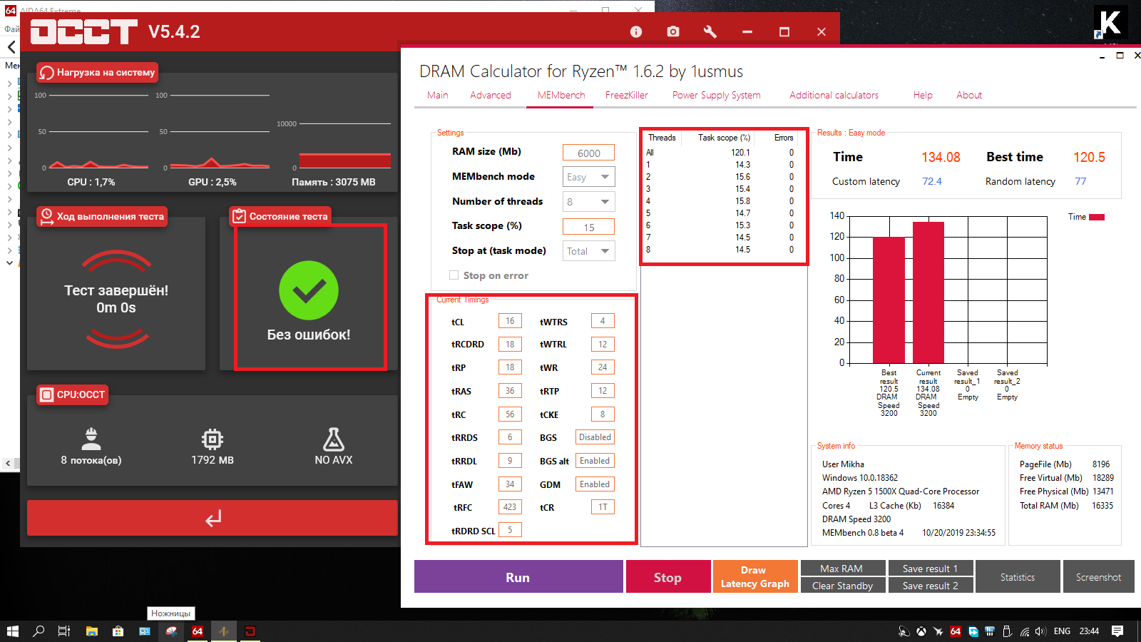1141x642 pixels.
Task: Open OCCT settings wrench icon
Action: pos(710,31)
